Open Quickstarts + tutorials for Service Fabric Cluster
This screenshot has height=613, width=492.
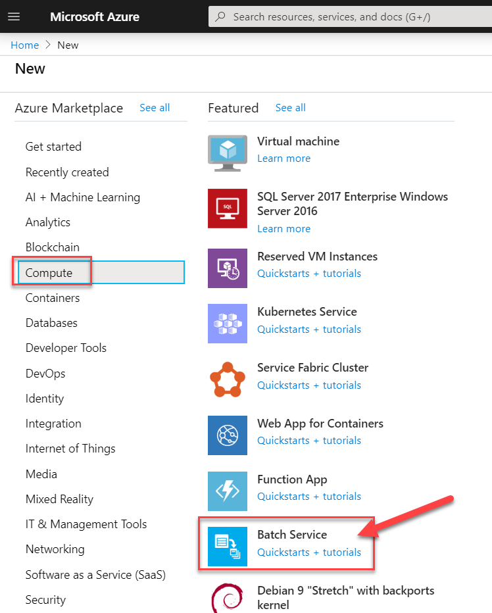pyautogui.click(x=309, y=385)
